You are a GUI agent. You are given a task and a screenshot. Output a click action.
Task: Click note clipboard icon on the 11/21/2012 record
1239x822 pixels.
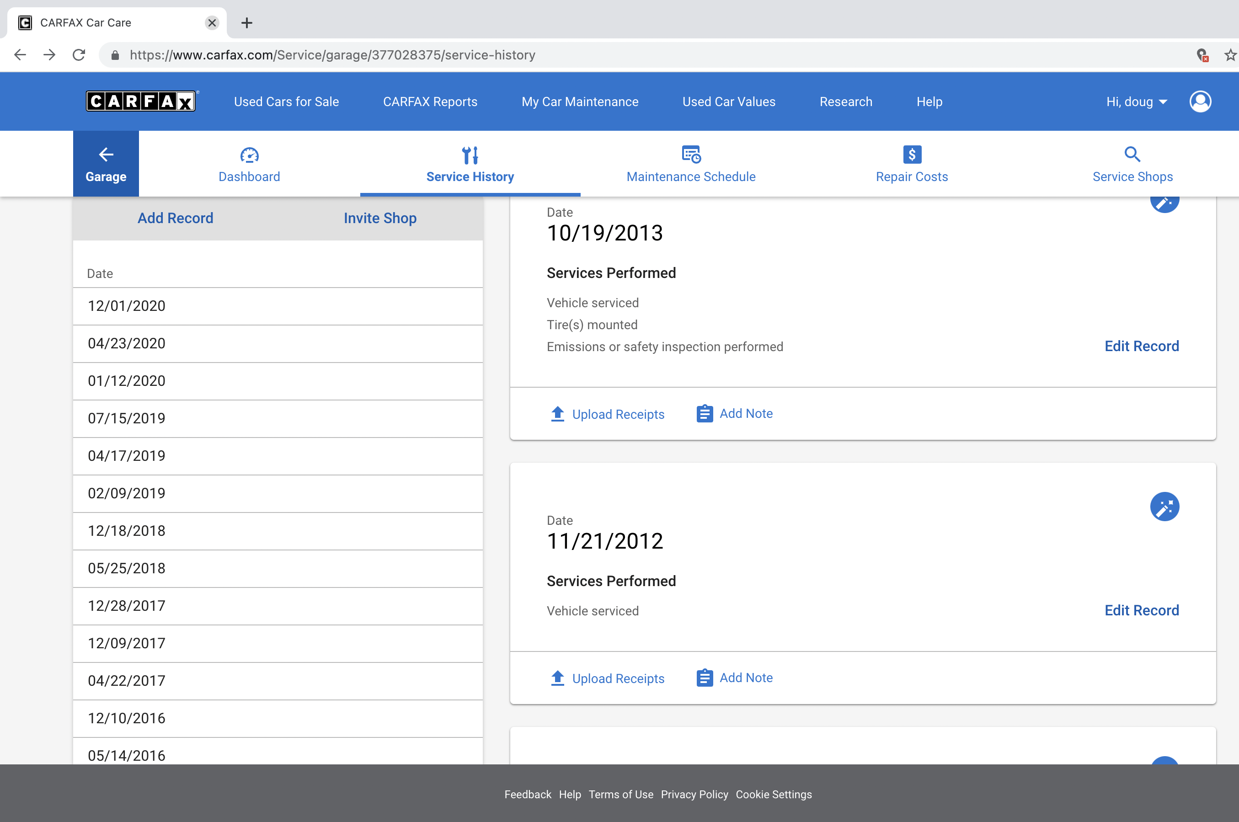point(705,678)
